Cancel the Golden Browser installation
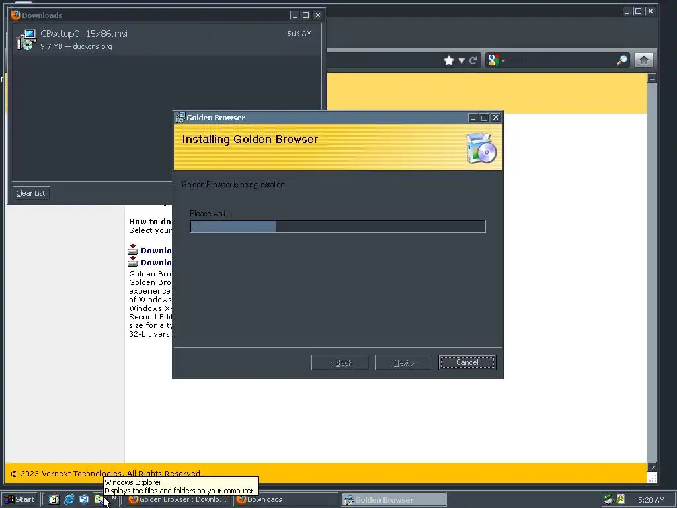The image size is (677, 508). [x=467, y=362]
